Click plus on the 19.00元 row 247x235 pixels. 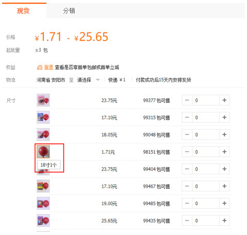tap(224, 204)
